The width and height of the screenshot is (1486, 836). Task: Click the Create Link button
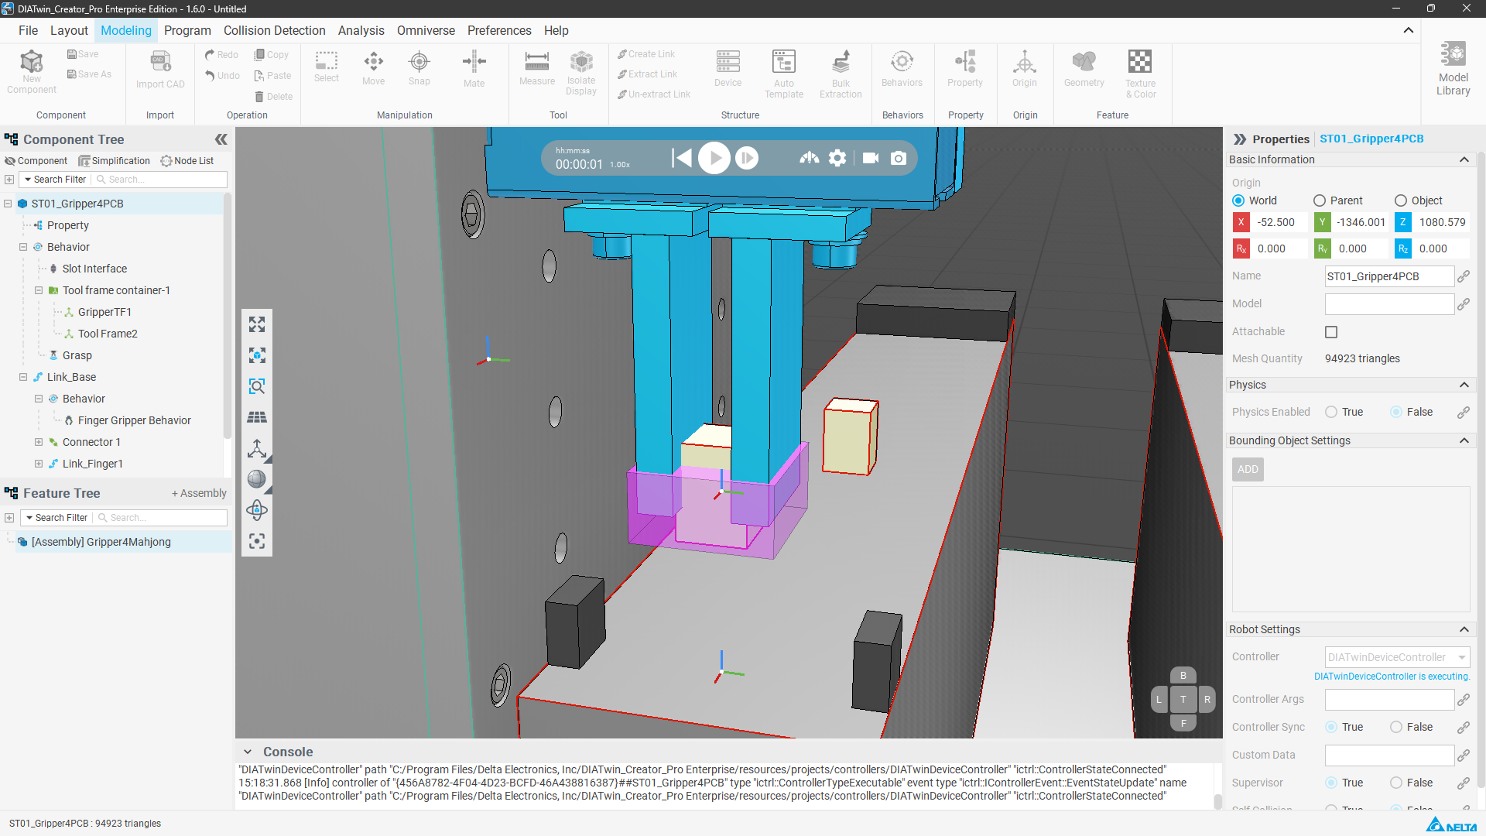tap(646, 54)
